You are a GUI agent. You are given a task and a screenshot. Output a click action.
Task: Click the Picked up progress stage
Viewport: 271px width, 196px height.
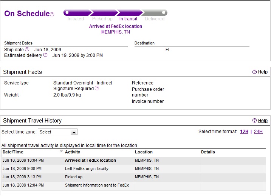pos(102,18)
